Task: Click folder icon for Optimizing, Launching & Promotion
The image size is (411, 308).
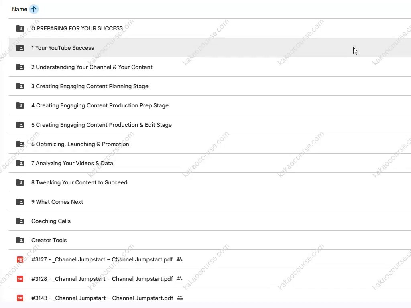Action: [20, 144]
